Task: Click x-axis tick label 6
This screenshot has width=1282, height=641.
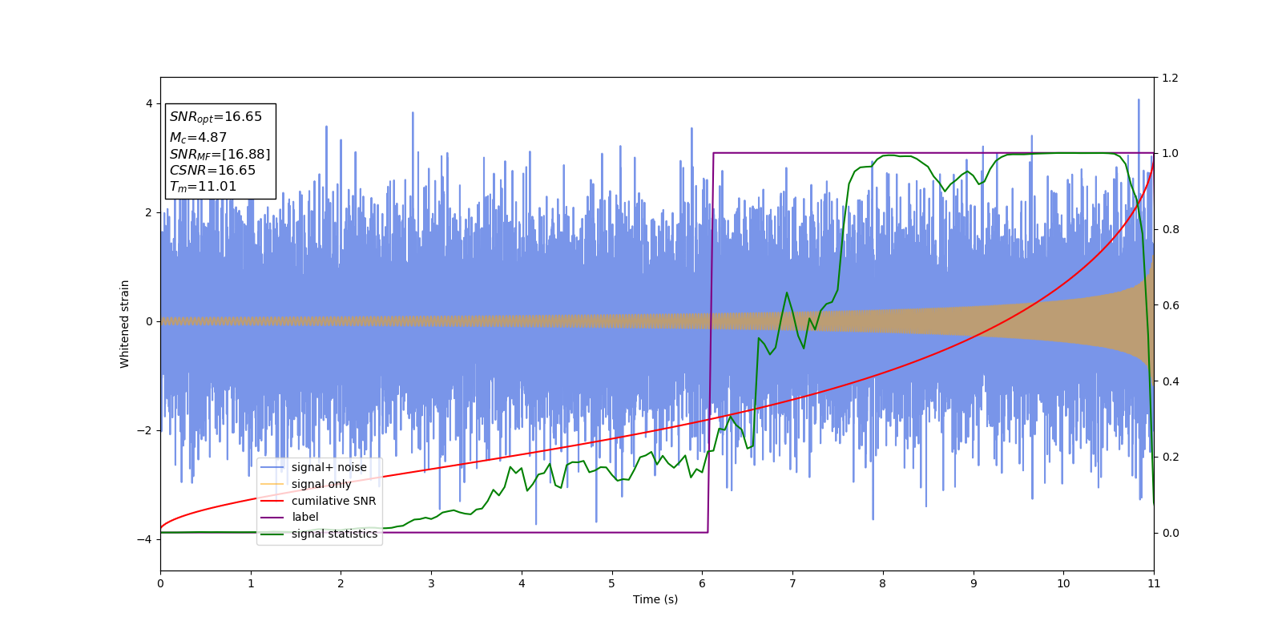Action: [702, 583]
